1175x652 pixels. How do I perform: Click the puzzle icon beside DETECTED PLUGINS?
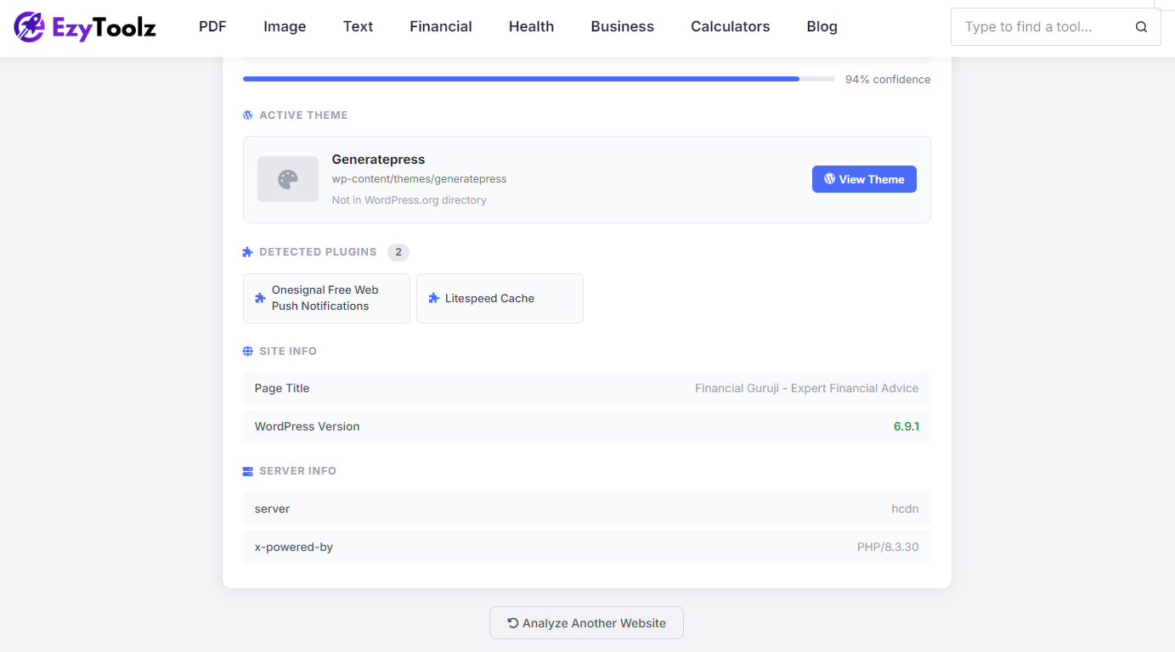246,251
